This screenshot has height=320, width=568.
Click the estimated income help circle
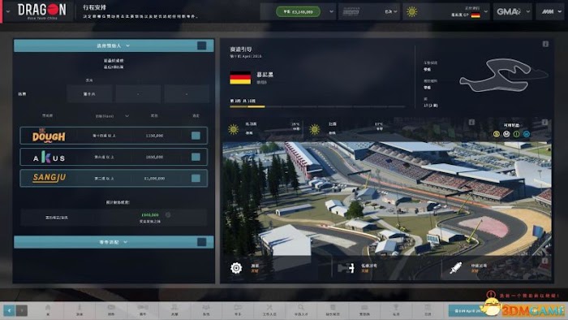tap(168, 215)
